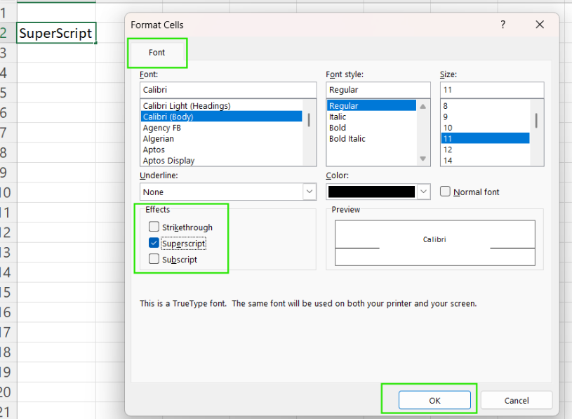The width and height of the screenshot is (572, 419).
Task: Click the Help question mark icon
Action: coord(503,25)
